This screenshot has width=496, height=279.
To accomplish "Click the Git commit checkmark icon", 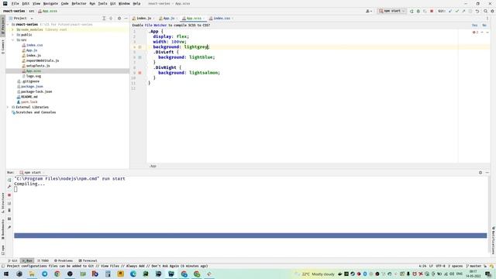I will tap(456, 11).
